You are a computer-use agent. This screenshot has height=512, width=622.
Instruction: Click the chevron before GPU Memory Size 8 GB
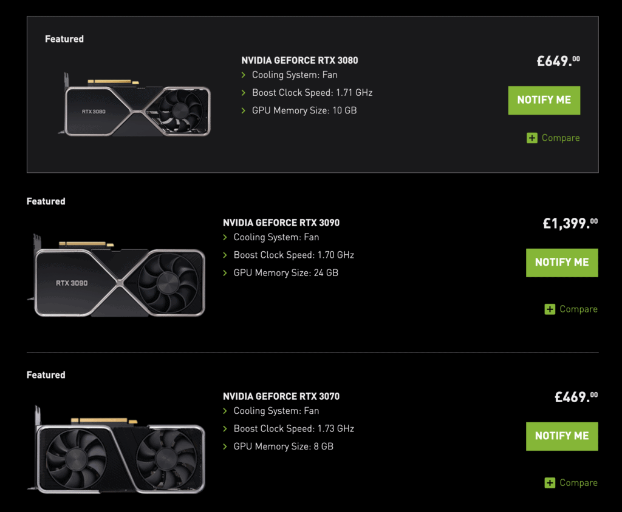(x=225, y=447)
